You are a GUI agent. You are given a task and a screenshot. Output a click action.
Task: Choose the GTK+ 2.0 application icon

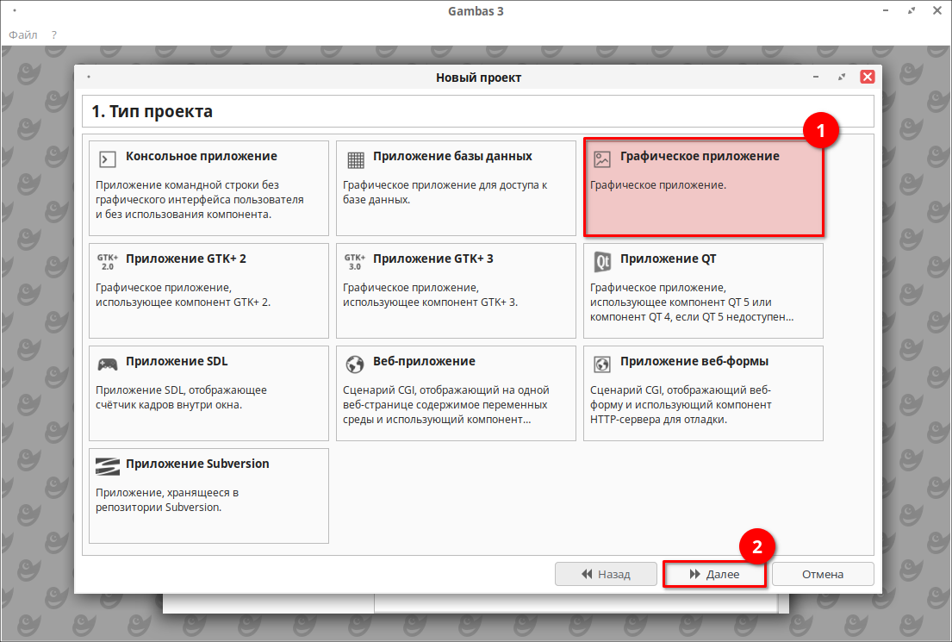(108, 261)
